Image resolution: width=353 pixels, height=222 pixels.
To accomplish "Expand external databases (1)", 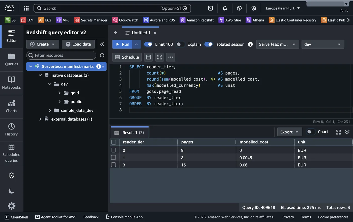I will point(40,119).
